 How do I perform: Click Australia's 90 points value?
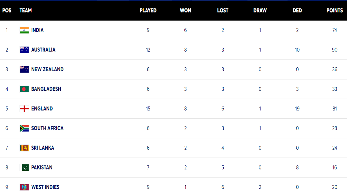[335, 50]
